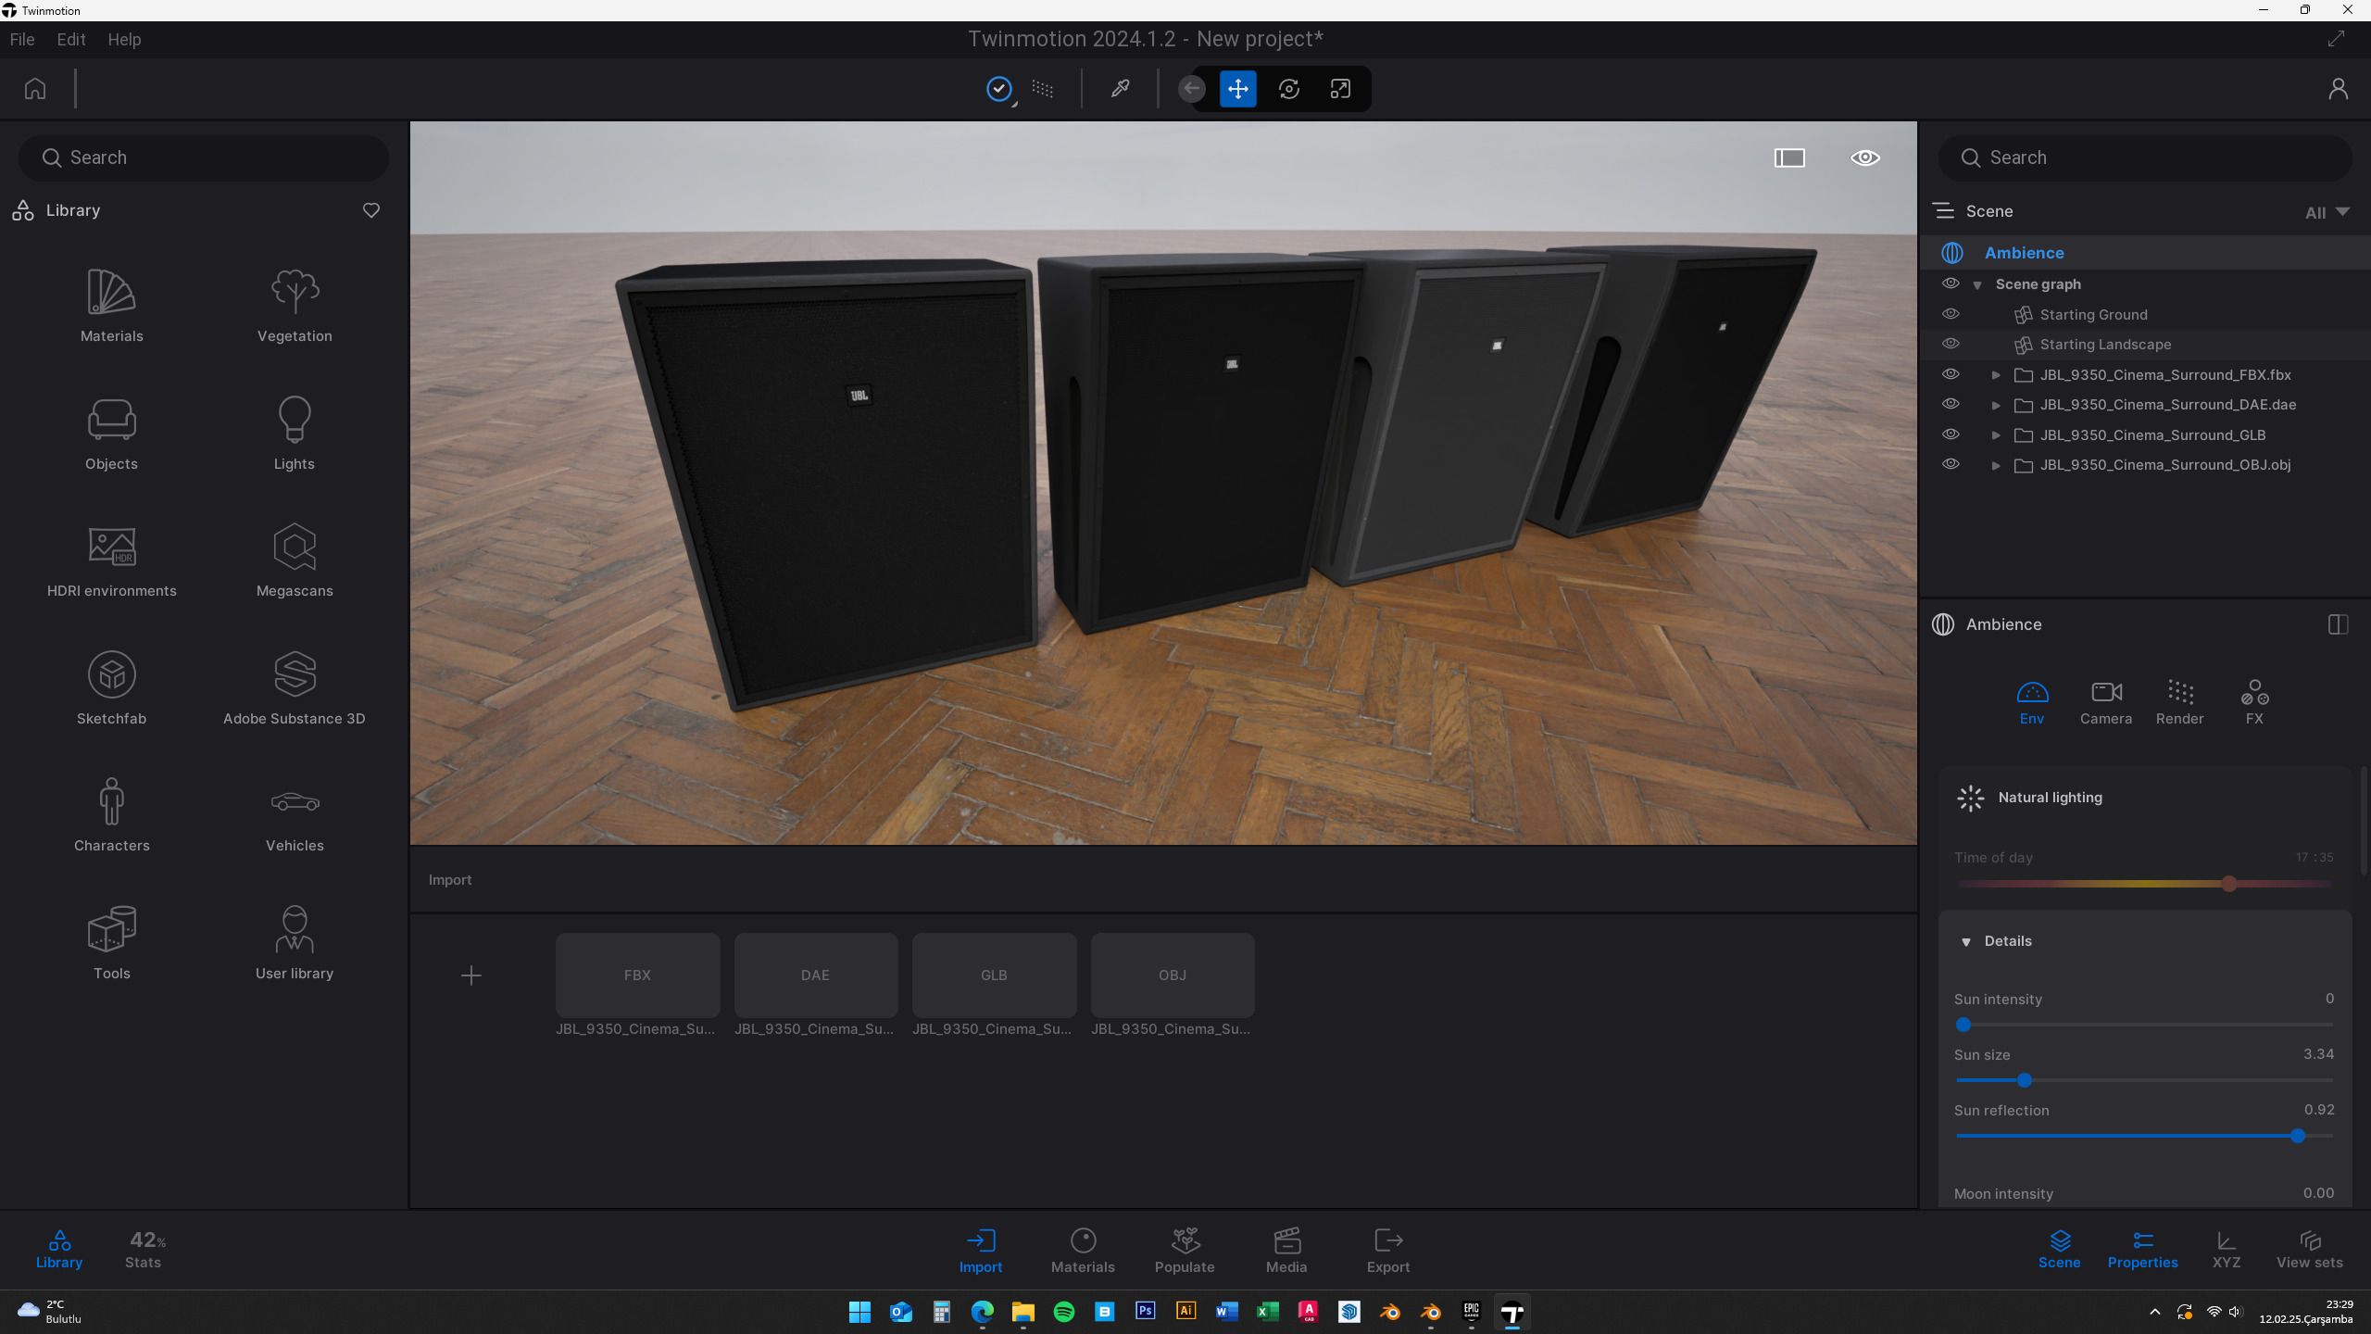Expand JBL_9350_Cinema_Surround_FBX.fbx folder
Image resolution: width=2371 pixels, height=1334 pixels.
point(1996,375)
